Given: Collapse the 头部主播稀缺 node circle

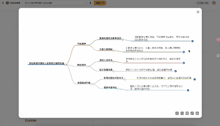Looking at the screenshot, I should coord(114,50).
